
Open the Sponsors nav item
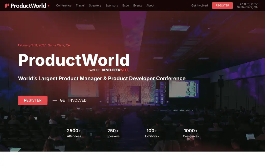tap(112, 5)
